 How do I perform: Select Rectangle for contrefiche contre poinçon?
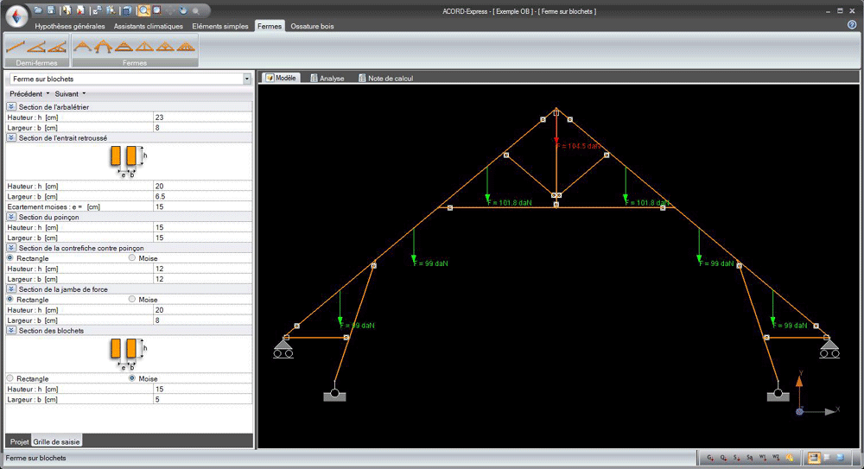pyautogui.click(x=10, y=258)
